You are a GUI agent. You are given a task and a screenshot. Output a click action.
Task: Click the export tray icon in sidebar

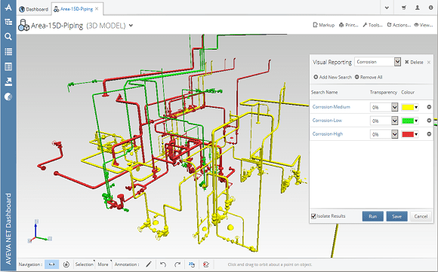point(8,81)
